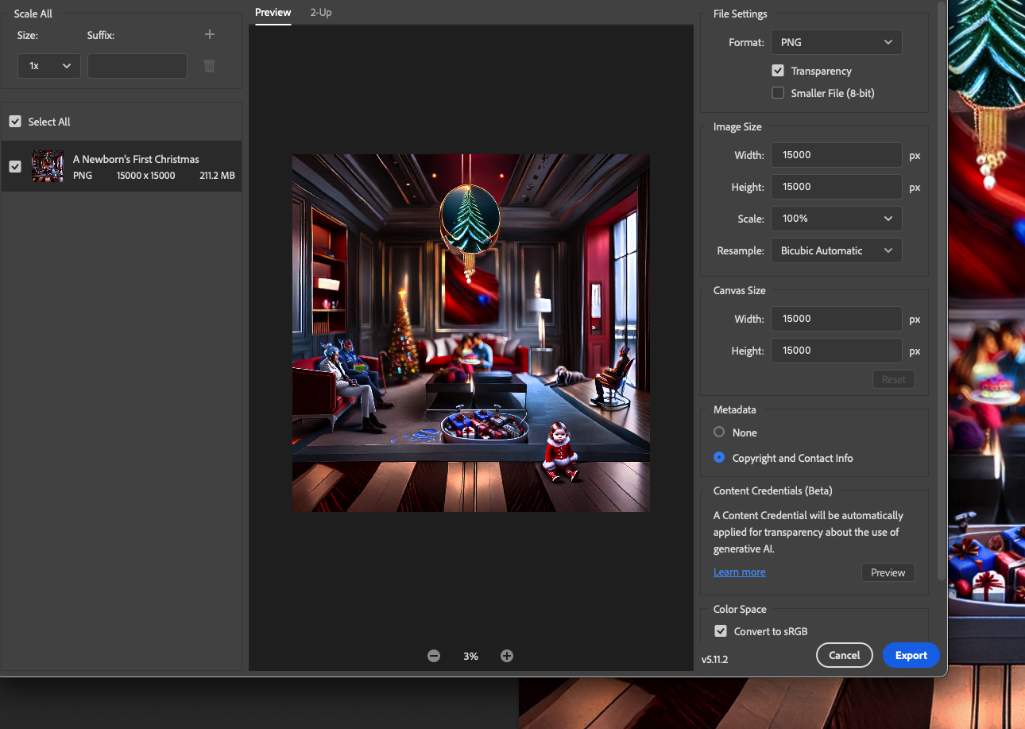Click the Suffix input field
Screen dimensions: 1025x729
(137, 66)
